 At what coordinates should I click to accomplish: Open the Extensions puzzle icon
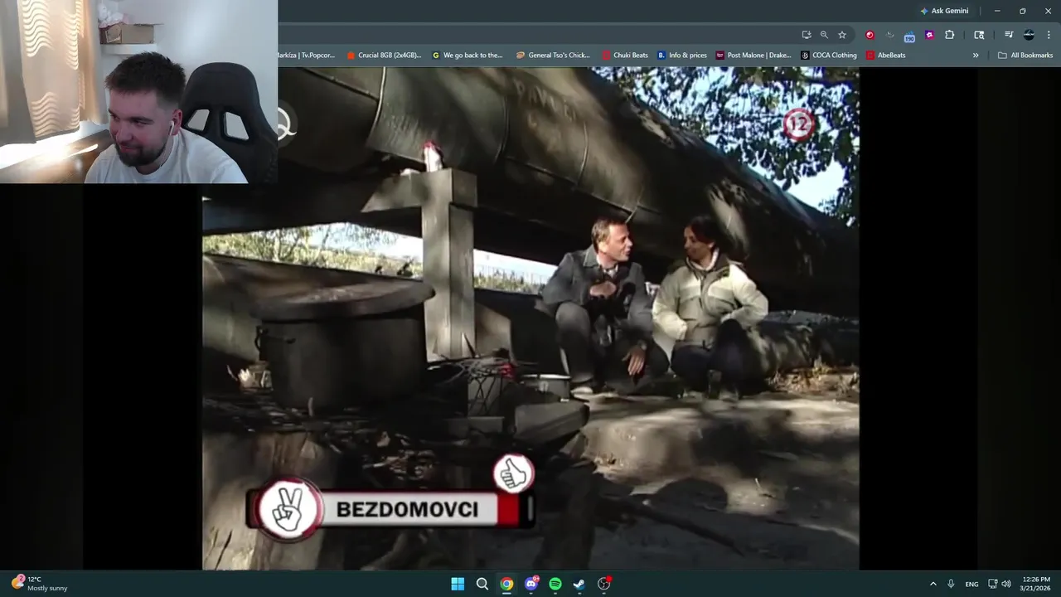point(950,35)
